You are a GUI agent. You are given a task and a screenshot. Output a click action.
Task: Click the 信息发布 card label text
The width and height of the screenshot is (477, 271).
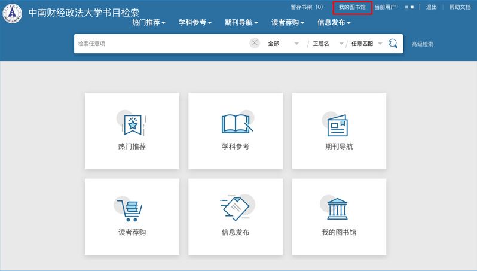[236, 232]
